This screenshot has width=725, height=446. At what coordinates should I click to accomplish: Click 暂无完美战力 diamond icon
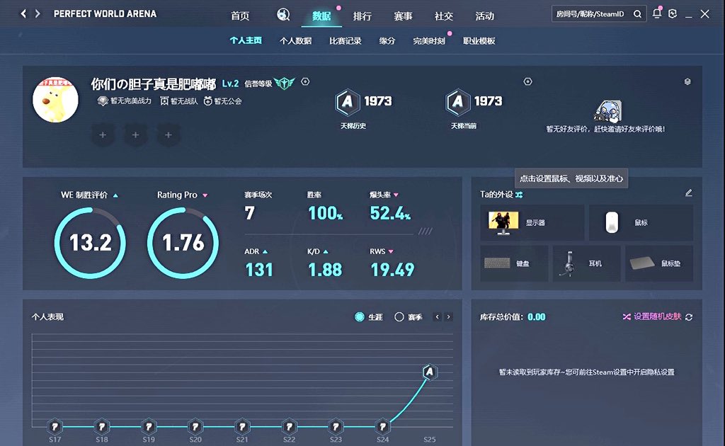(x=103, y=101)
